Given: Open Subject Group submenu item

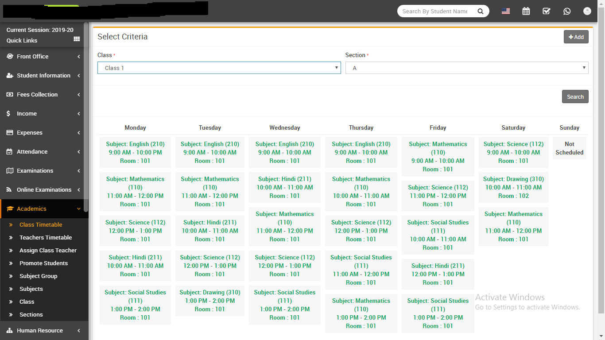Looking at the screenshot, I should click(38, 276).
